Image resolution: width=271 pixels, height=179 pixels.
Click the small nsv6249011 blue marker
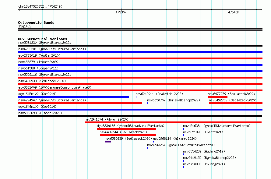136,97
